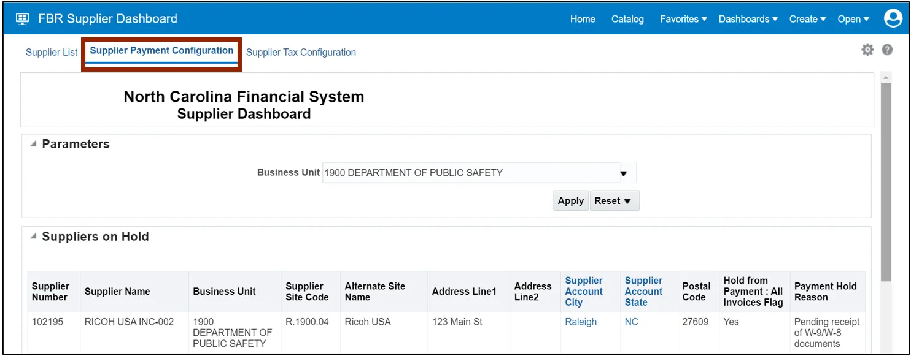The height and width of the screenshot is (356, 911).
Task: Collapse the Suppliers on Hold section
Action: 33,237
